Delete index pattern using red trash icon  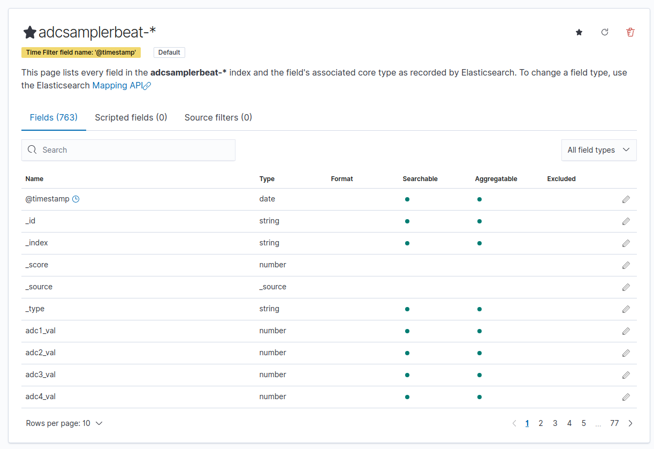pos(630,32)
